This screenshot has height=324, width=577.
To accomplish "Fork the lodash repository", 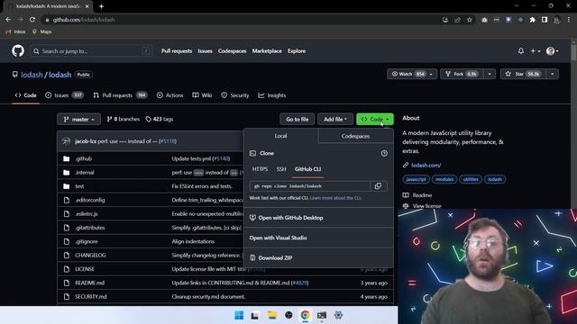I will point(462,74).
